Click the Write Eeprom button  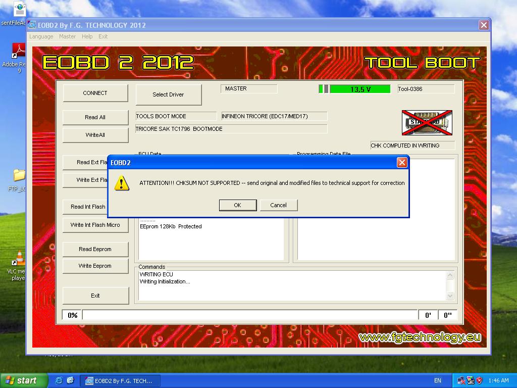95,266
